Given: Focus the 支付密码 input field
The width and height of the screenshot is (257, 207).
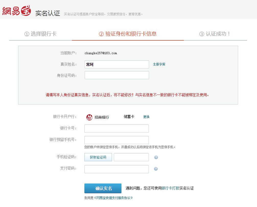Looking at the screenshot, I should tap(116, 169).
